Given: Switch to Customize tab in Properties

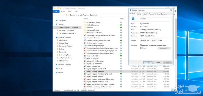Looking at the screenshot, I should tap(164, 14).
